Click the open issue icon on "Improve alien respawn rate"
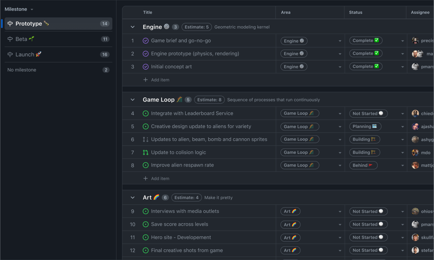The image size is (434, 260). [145, 165]
